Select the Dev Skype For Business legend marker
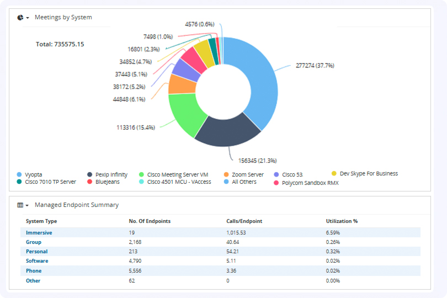447x298 pixels. point(334,173)
